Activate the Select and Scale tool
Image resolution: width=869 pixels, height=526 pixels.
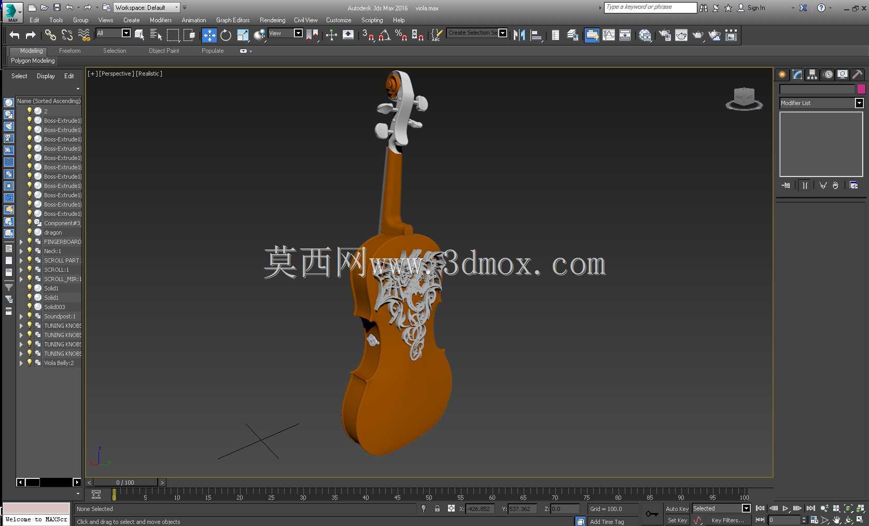pyautogui.click(x=243, y=35)
